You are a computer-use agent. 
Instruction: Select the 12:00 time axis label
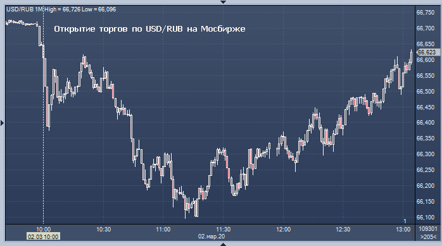[283, 230]
